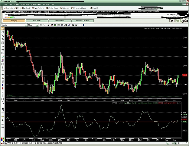Screen dimensions: 189x146
Task: Pick the yellow color swatch in palette
Action: [3, 140]
